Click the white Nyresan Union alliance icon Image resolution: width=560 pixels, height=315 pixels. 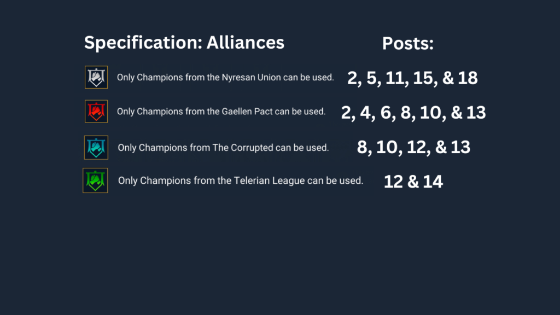click(96, 77)
